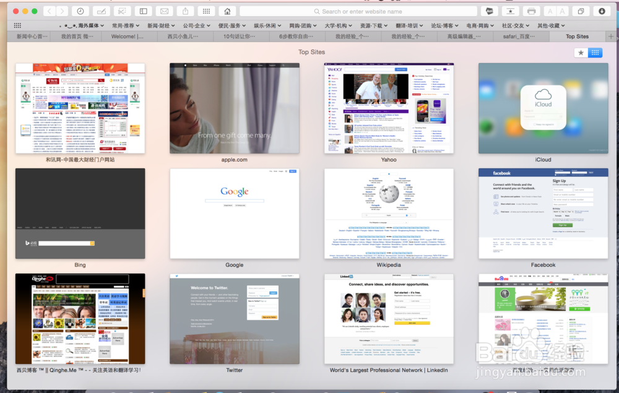Expand the 常用·推荐 bookmarks folder
The height and width of the screenshot is (393, 619).
coord(126,25)
